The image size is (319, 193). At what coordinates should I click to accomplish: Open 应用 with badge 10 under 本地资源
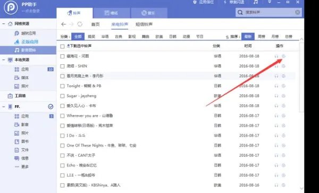28,70
